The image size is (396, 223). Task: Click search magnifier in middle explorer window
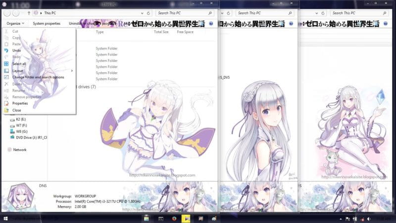[x=290, y=13]
